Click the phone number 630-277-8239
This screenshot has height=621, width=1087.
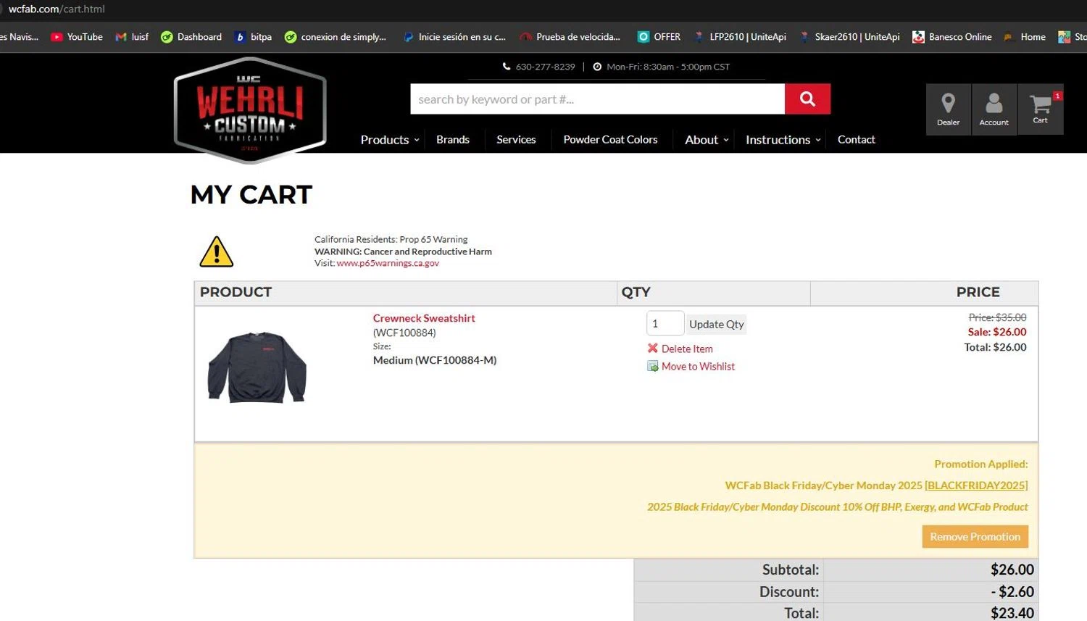point(545,67)
